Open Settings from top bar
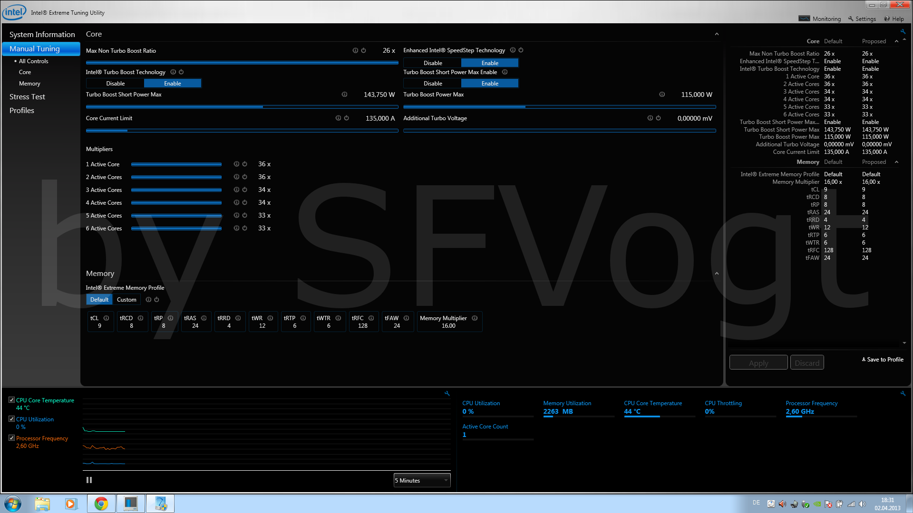913x513 pixels. (x=862, y=19)
